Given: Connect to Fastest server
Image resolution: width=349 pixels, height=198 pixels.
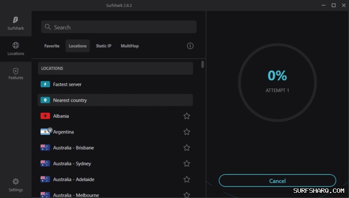Looking at the screenshot, I should [115, 84].
